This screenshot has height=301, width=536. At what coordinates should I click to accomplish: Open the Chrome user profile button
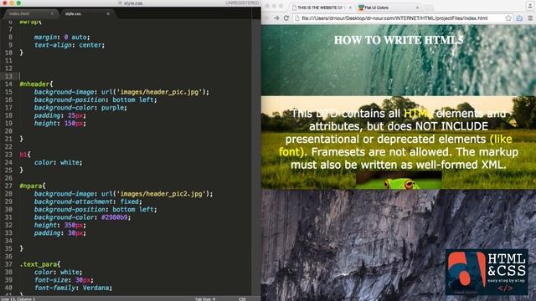point(529,5)
